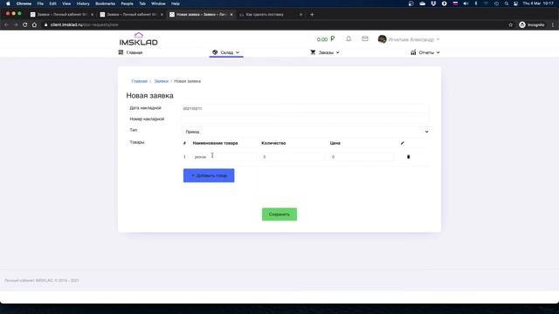Switch to the second Заявки browser tab
The image size is (559, 314).
tap(132, 15)
